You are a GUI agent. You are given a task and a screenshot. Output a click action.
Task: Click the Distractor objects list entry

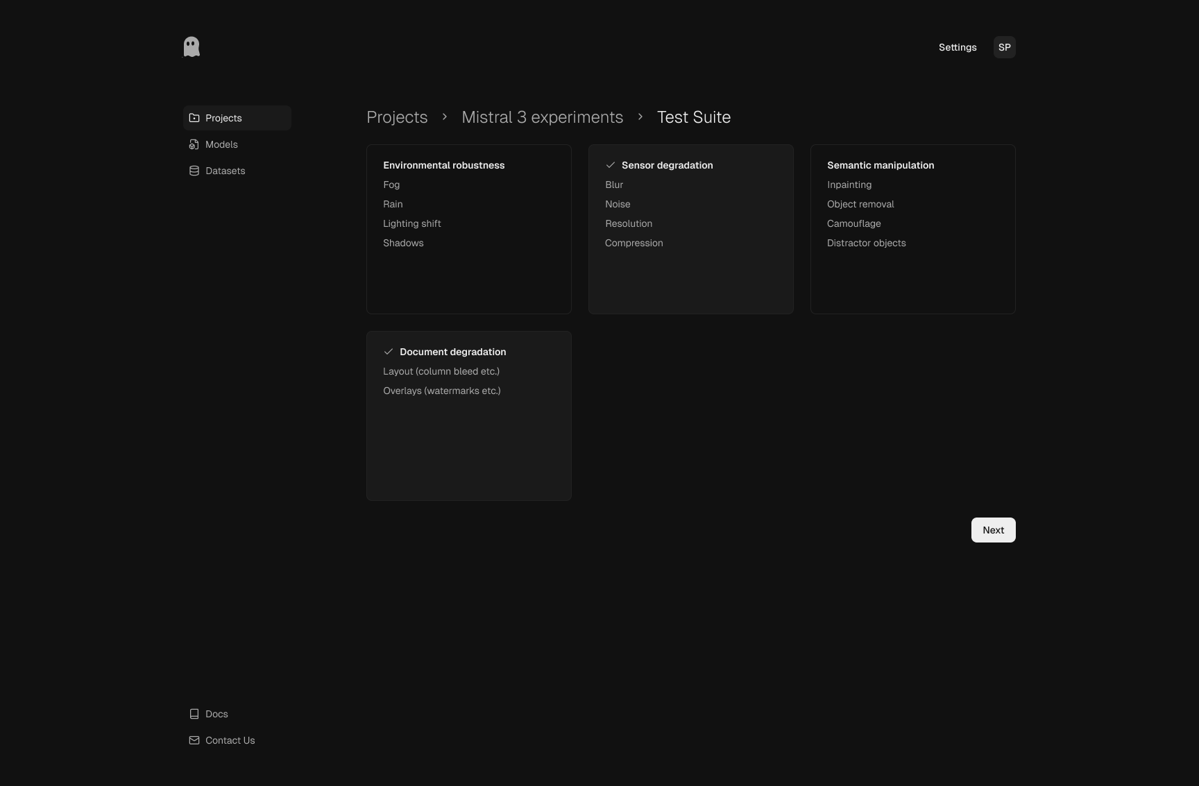tap(866, 243)
